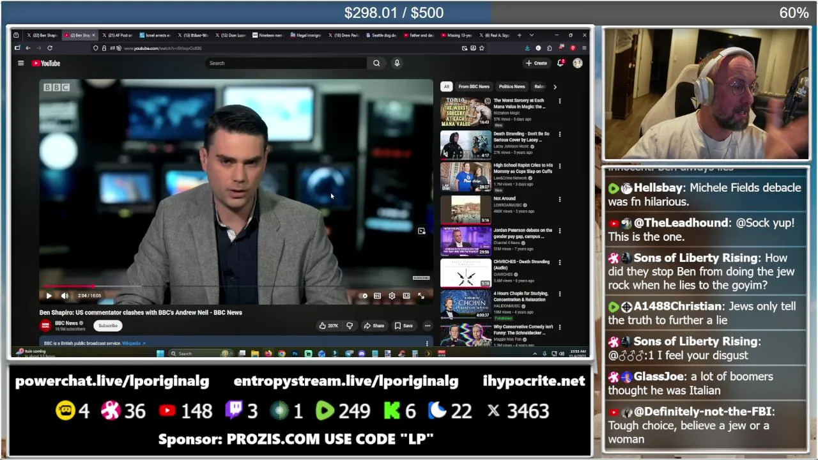The width and height of the screenshot is (818, 460).
Task: Open options menu for CHVRCHES video
Action: point(560,263)
